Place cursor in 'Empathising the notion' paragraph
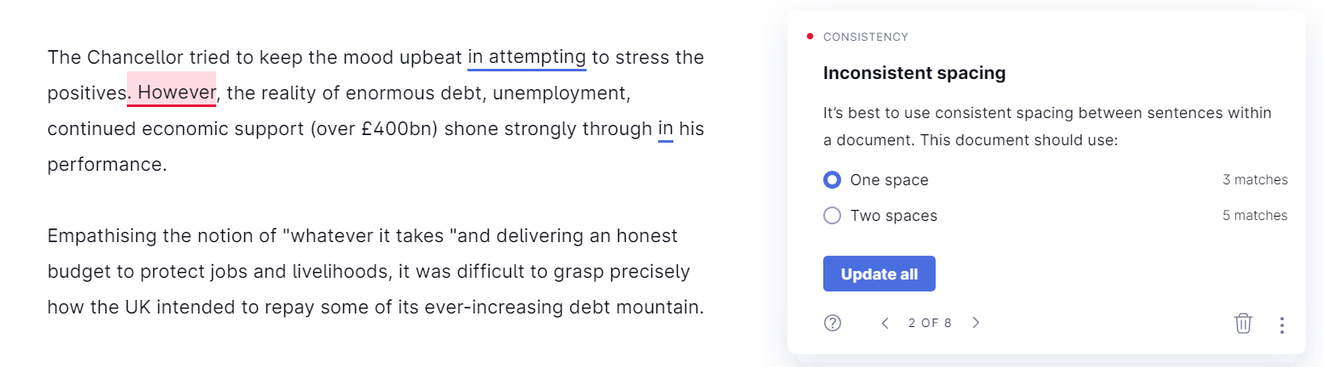Screen dimensions: 1323x367 coord(375,270)
